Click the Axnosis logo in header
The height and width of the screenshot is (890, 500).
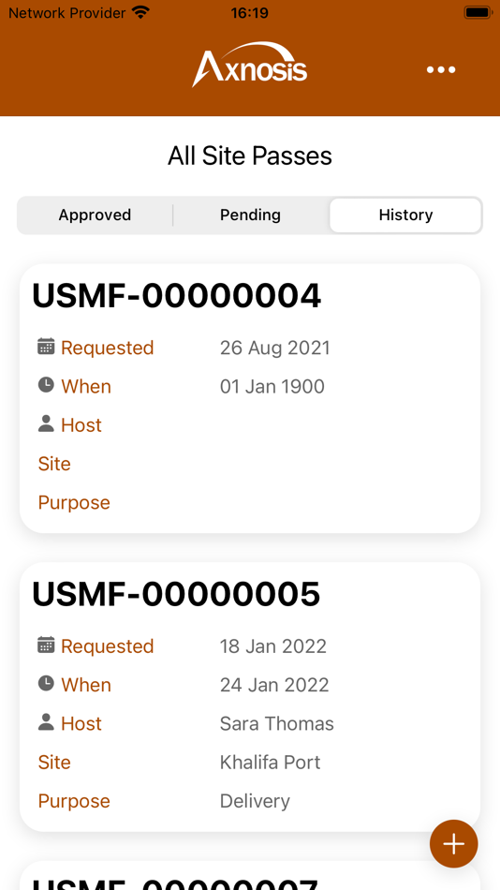click(x=250, y=64)
